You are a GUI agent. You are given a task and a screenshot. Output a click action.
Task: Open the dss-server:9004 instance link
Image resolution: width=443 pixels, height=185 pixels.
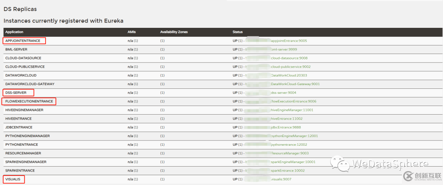283,92
